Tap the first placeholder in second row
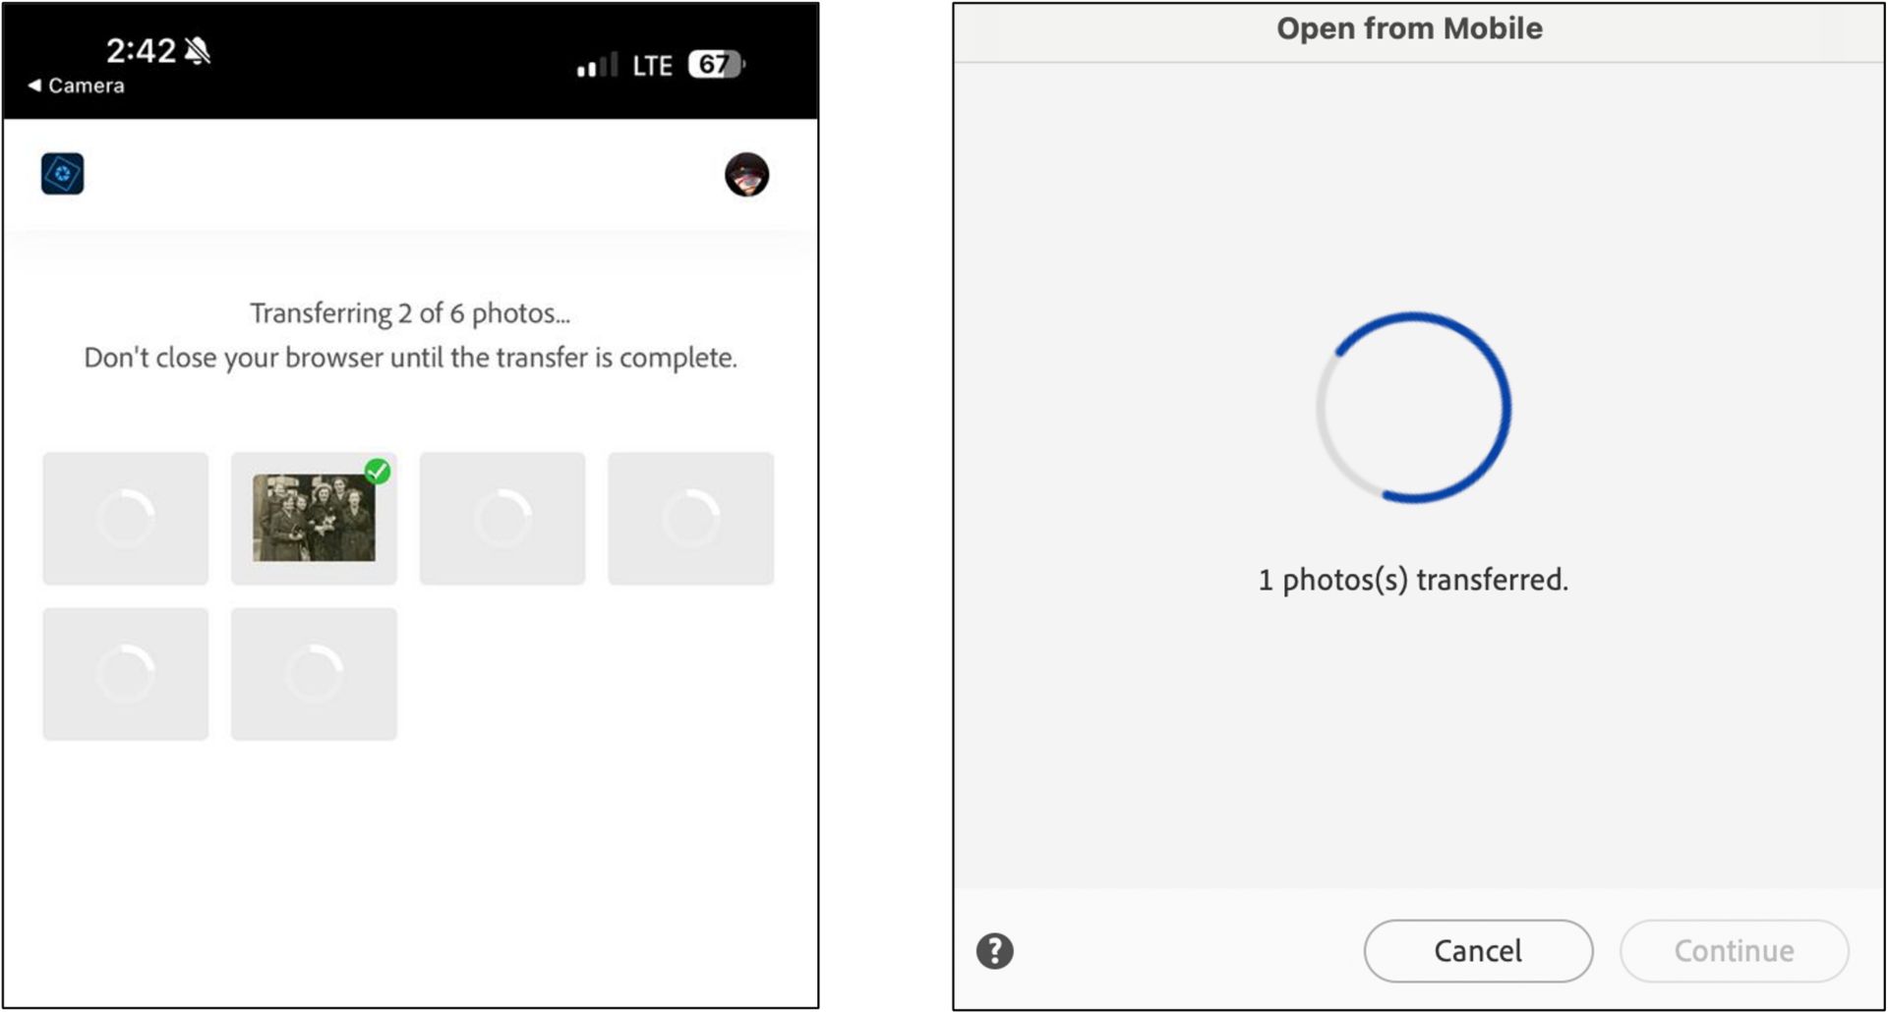 (x=126, y=674)
